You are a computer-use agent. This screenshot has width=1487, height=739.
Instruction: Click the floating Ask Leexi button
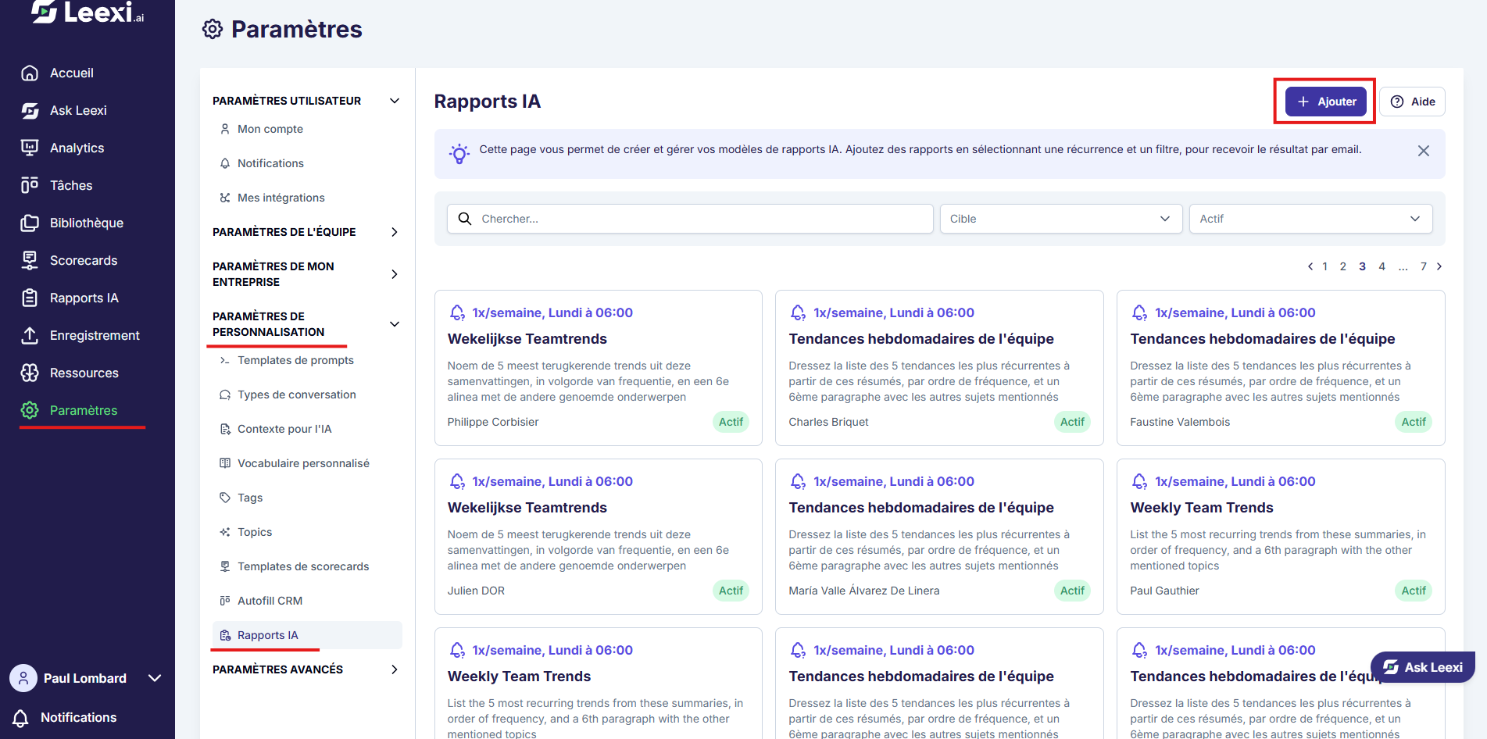[x=1423, y=667]
